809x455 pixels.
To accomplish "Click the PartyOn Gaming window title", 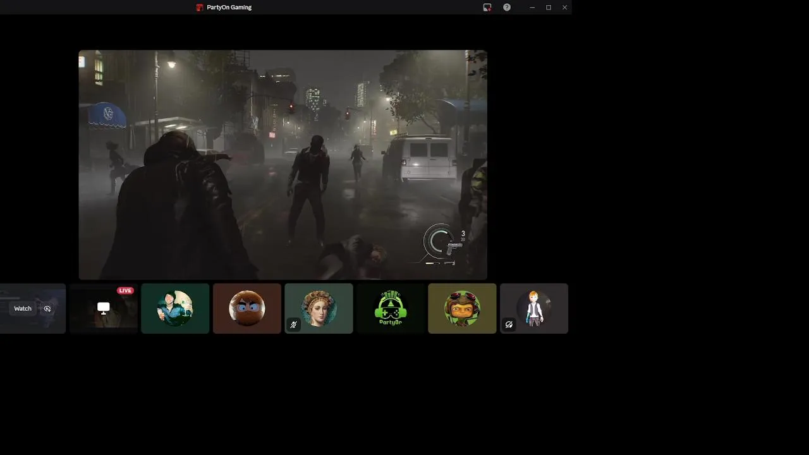I will (x=229, y=8).
